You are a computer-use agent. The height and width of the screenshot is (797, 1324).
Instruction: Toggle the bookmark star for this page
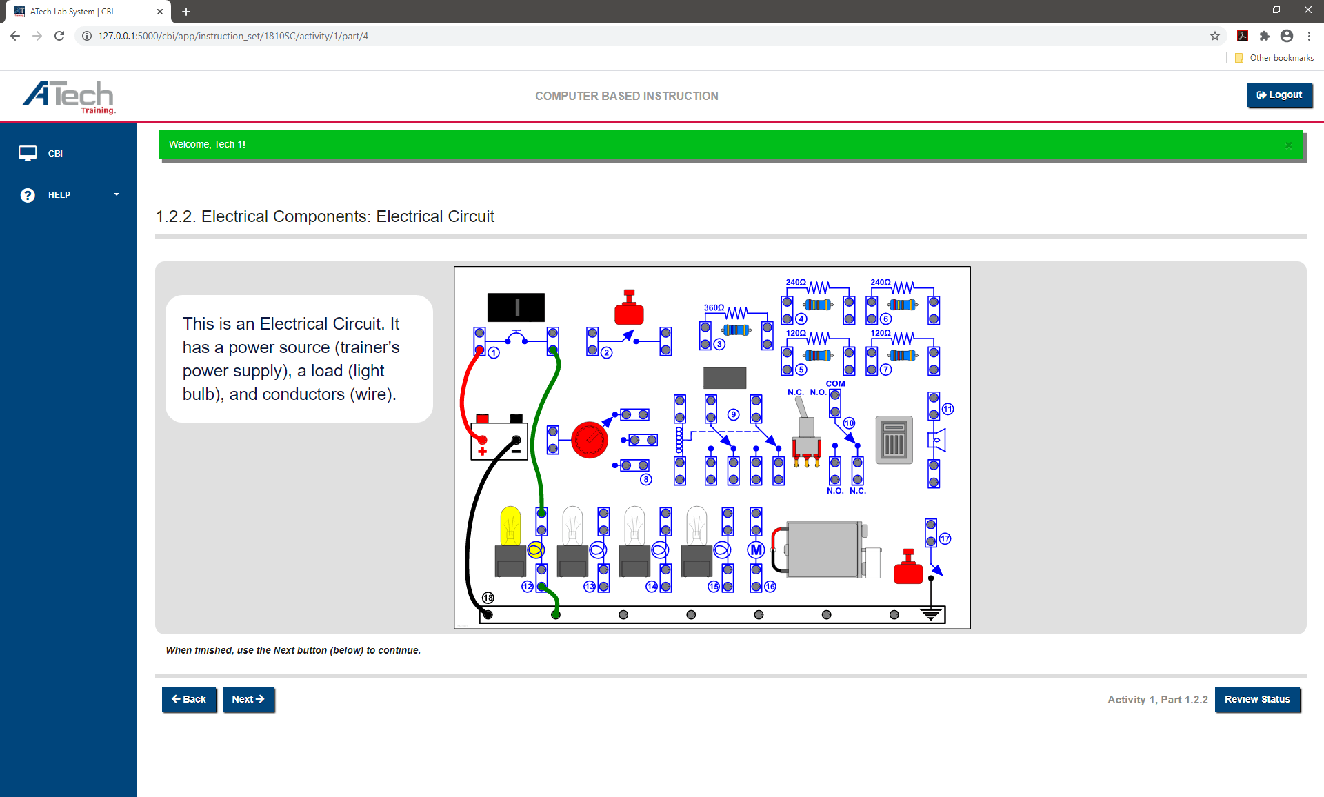click(1215, 36)
